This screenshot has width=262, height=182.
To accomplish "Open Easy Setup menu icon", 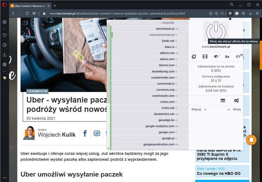I will 257,13.
